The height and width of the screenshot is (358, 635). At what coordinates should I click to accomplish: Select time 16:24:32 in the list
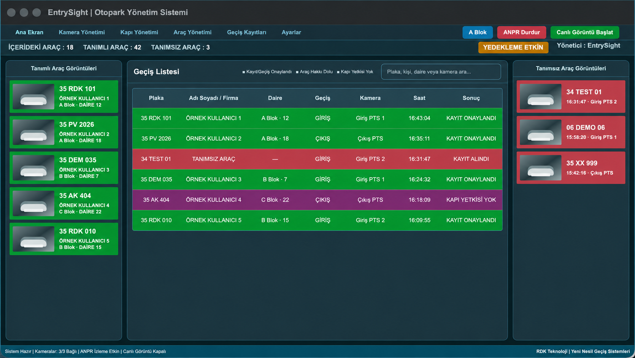[x=419, y=179]
